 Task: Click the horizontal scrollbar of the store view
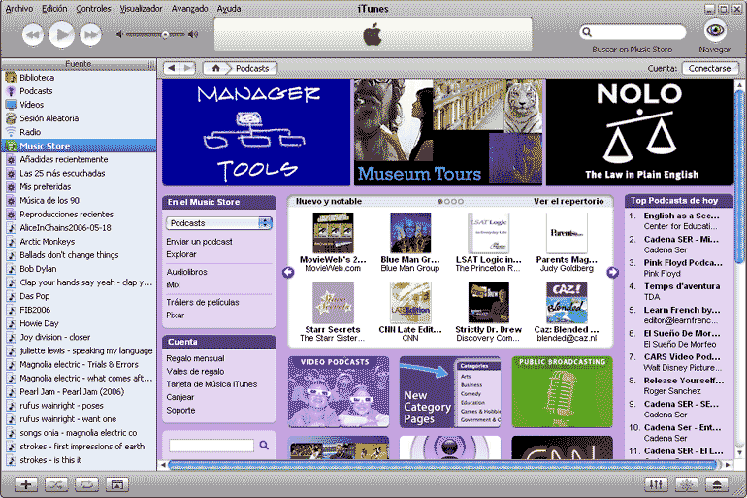click(x=443, y=465)
